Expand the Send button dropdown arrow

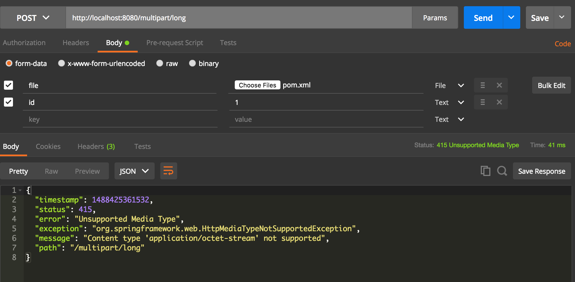point(511,18)
